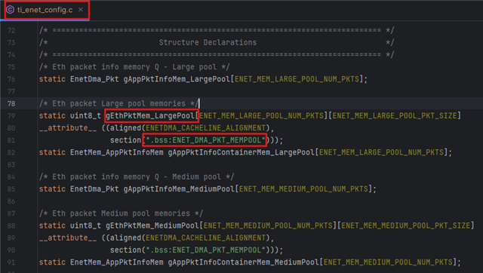
Task: Click gEthPktMem_MediumPool variable on line 88
Action: coord(152,225)
